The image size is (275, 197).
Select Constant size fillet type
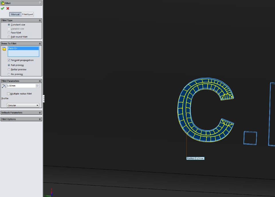pos(9,25)
